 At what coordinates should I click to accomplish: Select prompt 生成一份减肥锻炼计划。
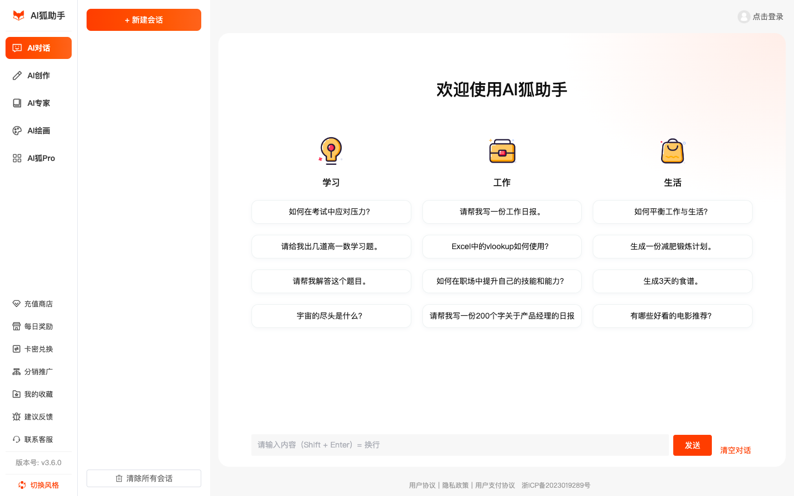[x=673, y=246]
